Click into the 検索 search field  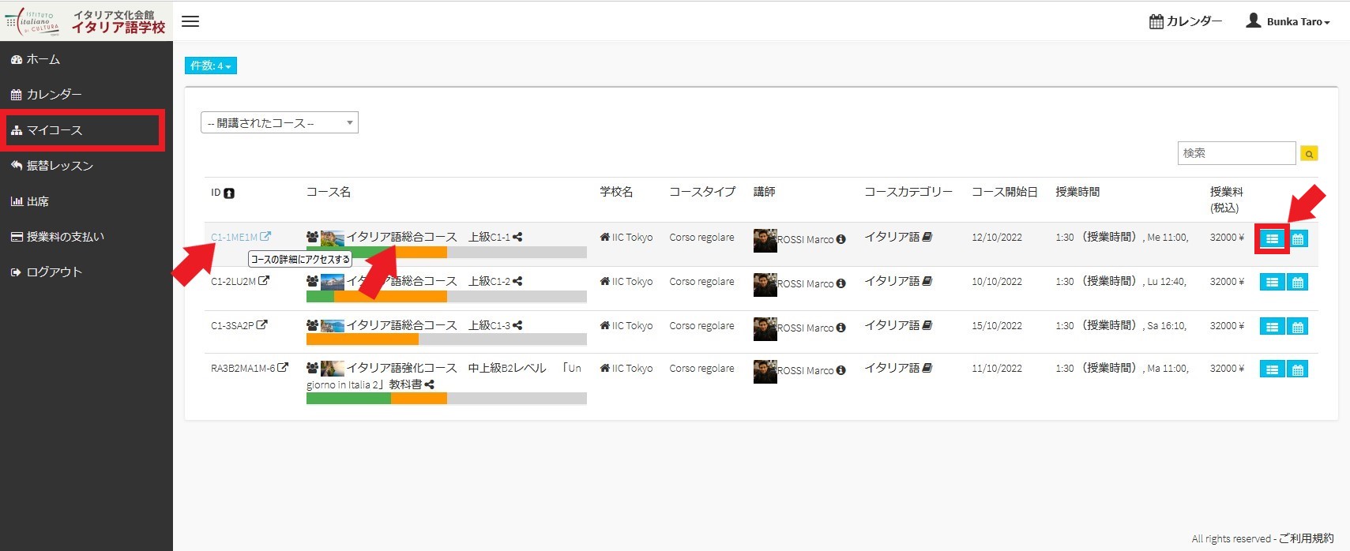tap(1235, 153)
